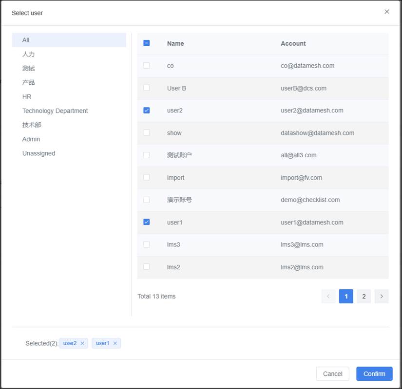The width and height of the screenshot is (402, 389).
Task: Uncheck the user2 row checkbox
Action: tap(147, 111)
